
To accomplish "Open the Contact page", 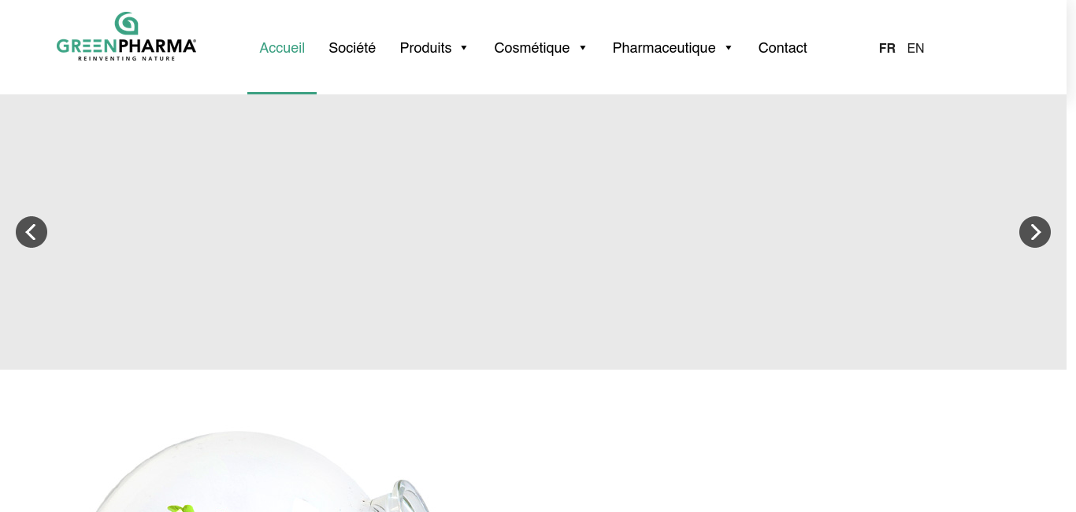I will pyautogui.click(x=782, y=48).
